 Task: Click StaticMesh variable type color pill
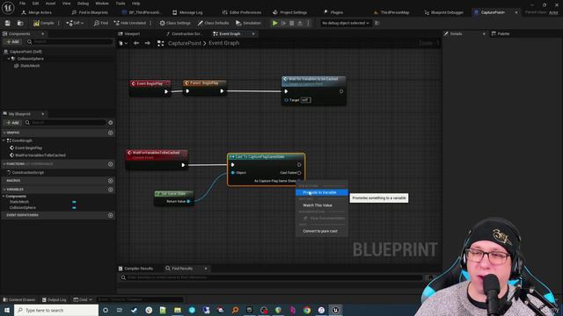tap(74, 202)
